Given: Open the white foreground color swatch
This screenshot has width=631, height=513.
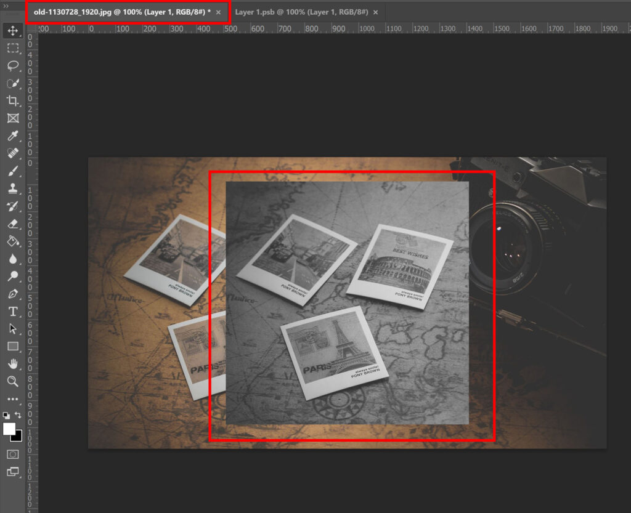Looking at the screenshot, I should (9, 429).
